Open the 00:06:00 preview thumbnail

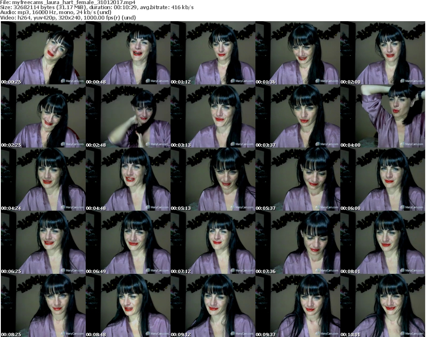click(x=383, y=180)
